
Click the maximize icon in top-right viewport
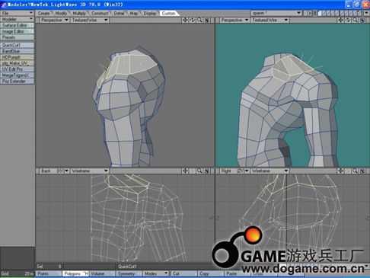tap(362, 20)
